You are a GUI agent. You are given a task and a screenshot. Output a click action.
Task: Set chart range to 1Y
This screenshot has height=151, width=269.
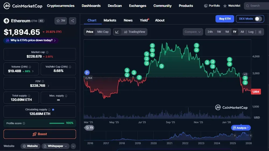[x=235, y=32]
